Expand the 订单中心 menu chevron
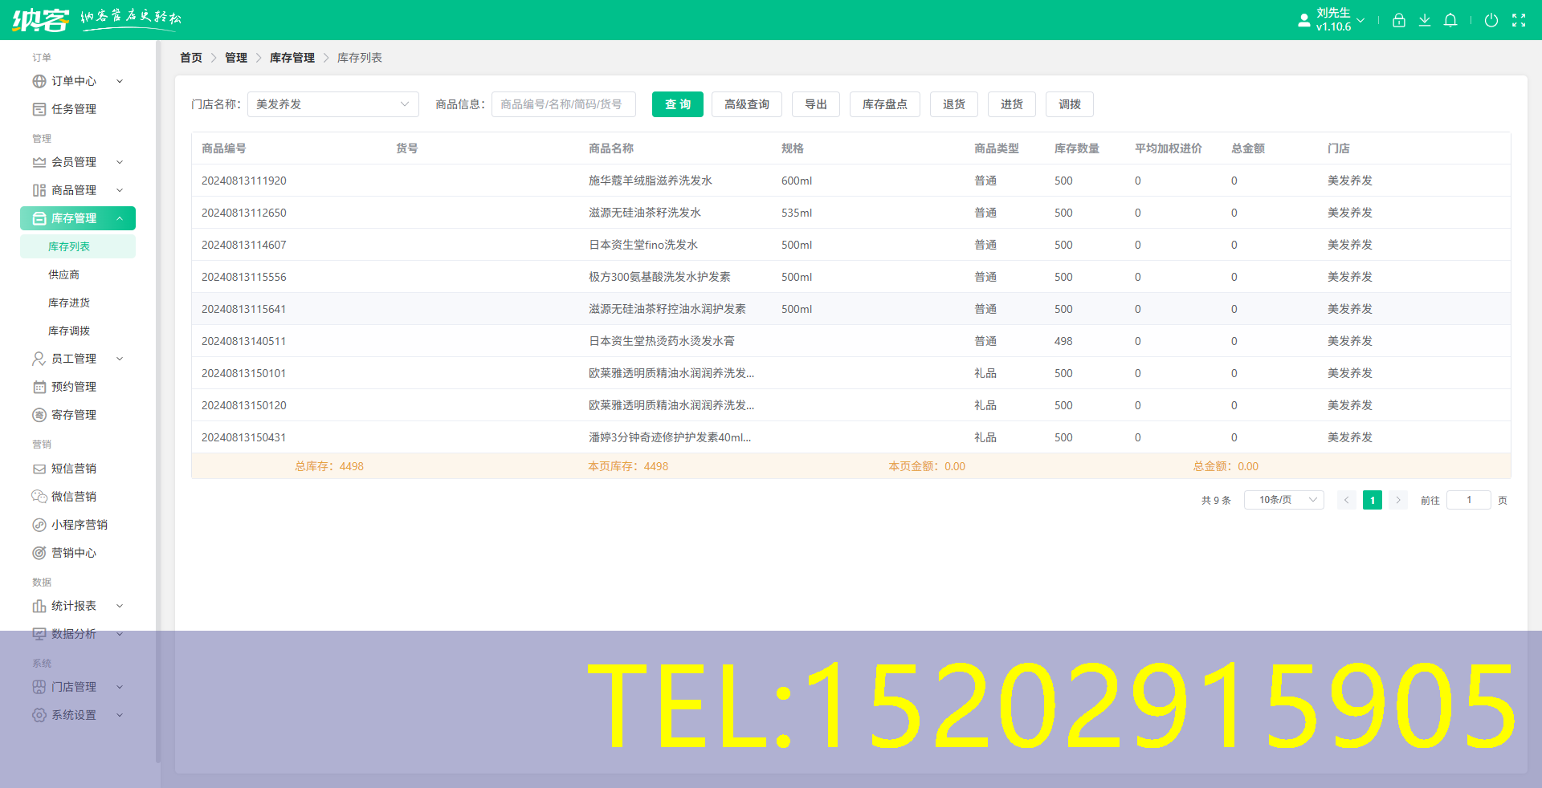The height and width of the screenshot is (788, 1542). (x=120, y=81)
